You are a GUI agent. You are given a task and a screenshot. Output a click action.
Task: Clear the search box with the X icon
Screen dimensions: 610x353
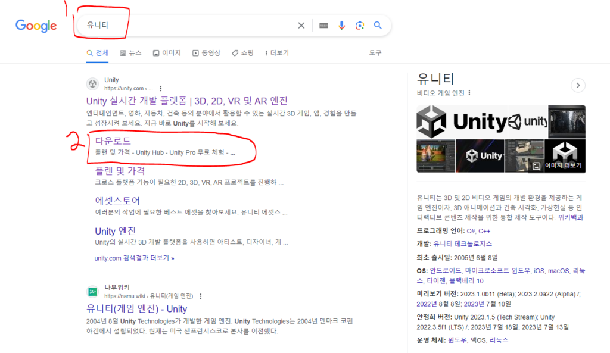[x=301, y=26]
